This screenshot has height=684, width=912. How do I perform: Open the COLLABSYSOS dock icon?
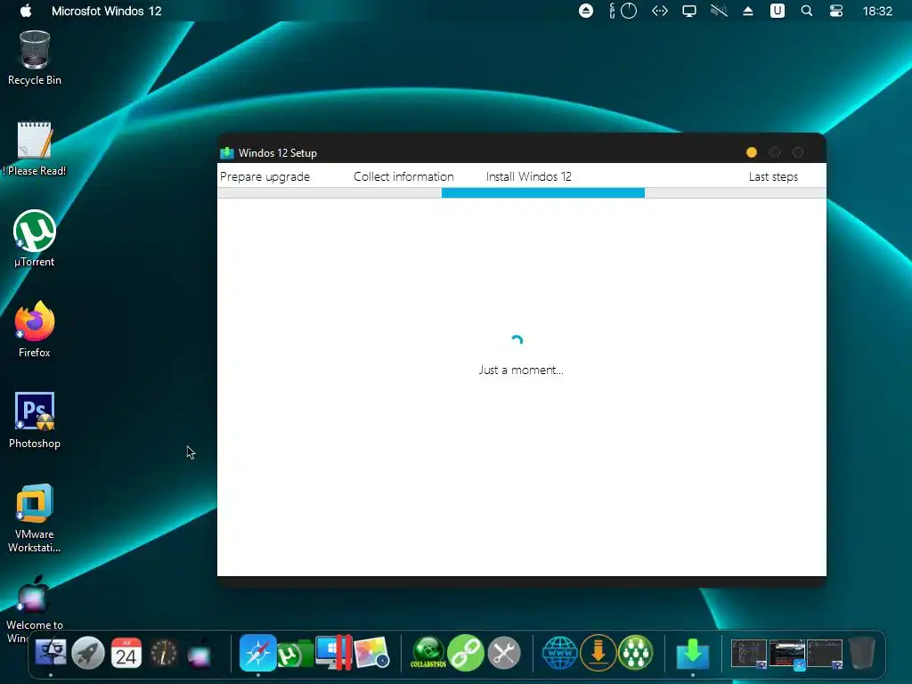click(x=428, y=652)
